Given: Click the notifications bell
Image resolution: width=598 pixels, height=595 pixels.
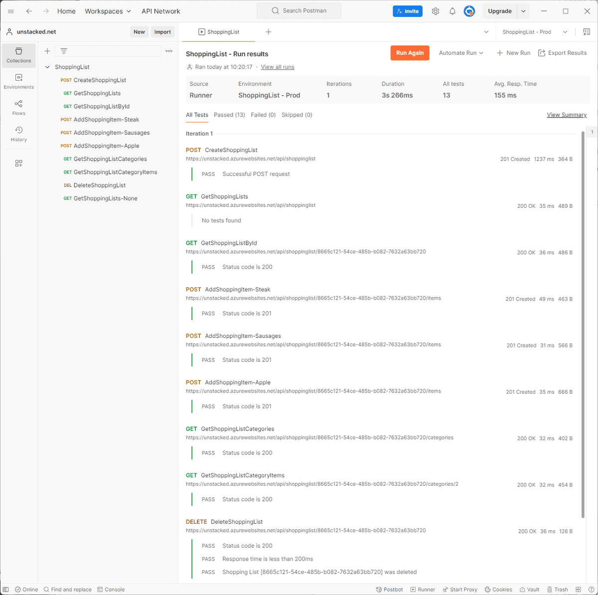Looking at the screenshot, I should tap(452, 11).
